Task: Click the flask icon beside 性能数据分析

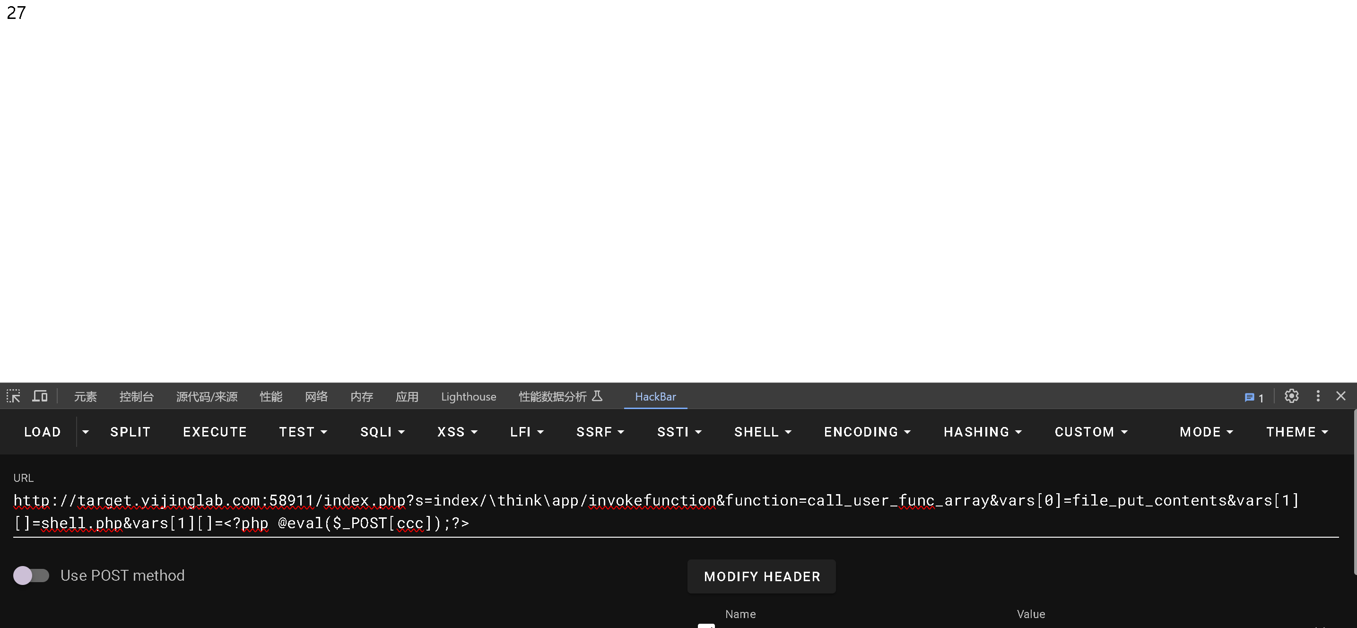Action: pos(597,396)
